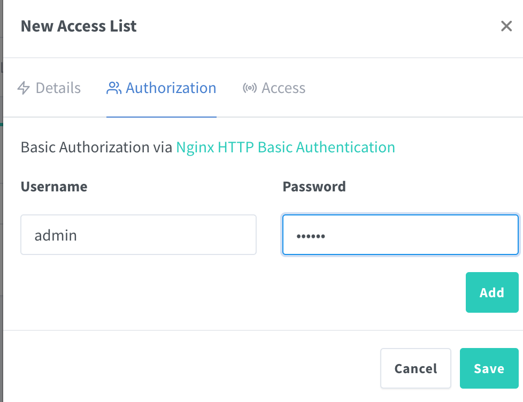
Task: Click into the masked Password field
Action: (x=400, y=235)
